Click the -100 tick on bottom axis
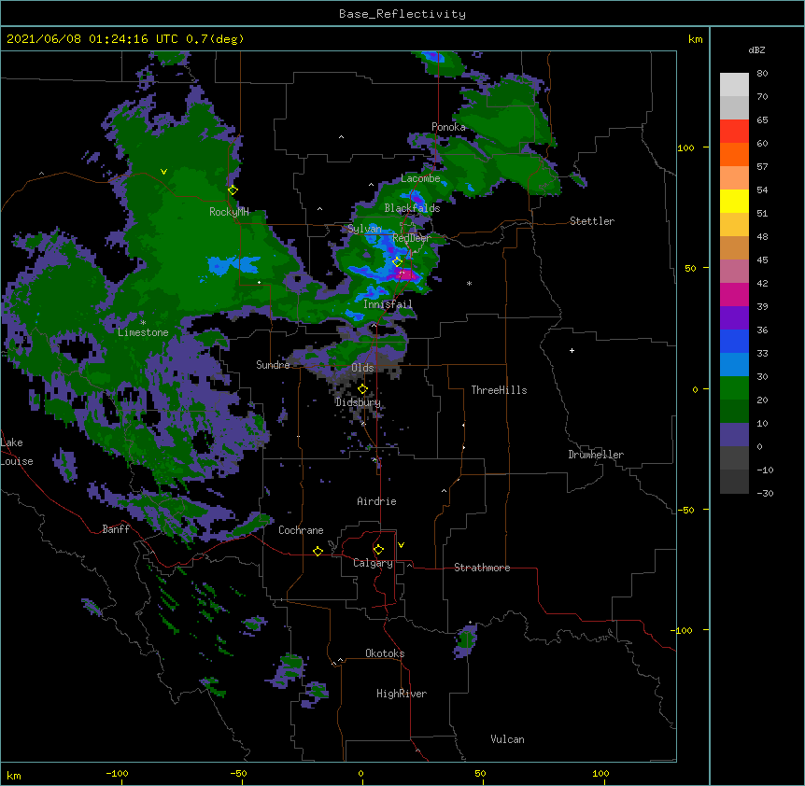Screen dimensions: 805x786 [x=117, y=773]
